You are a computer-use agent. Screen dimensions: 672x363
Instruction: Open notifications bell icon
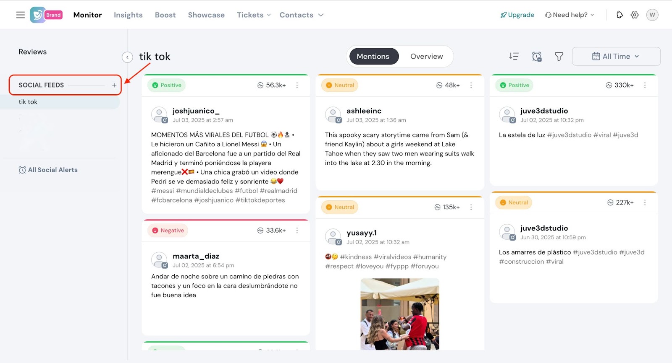pyautogui.click(x=619, y=15)
